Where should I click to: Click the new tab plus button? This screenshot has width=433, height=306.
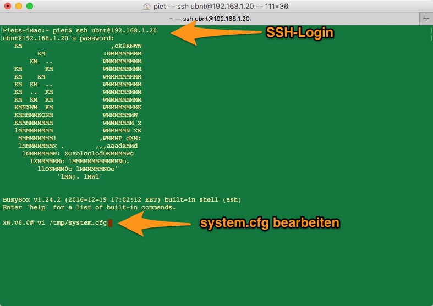pos(426,19)
